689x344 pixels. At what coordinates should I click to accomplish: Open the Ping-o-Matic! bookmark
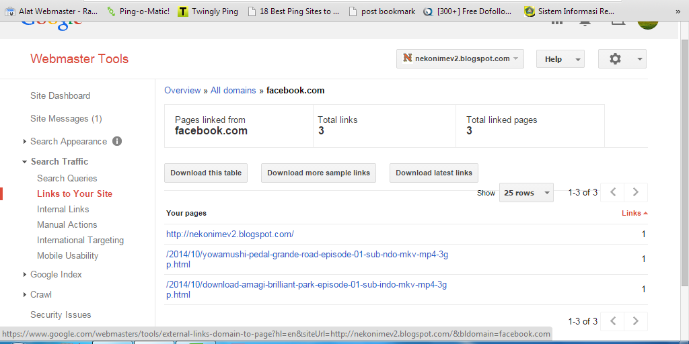coord(139,11)
